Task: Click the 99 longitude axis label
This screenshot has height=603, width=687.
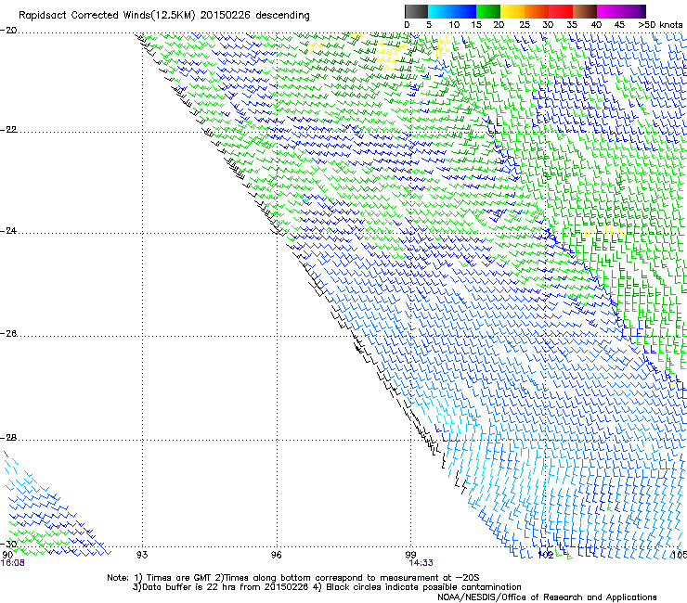Action: (x=410, y=556)
